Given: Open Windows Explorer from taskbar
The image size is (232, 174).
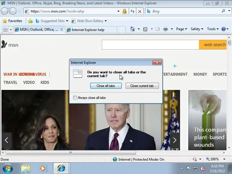Looking at the screenshot, I should 26,168.
